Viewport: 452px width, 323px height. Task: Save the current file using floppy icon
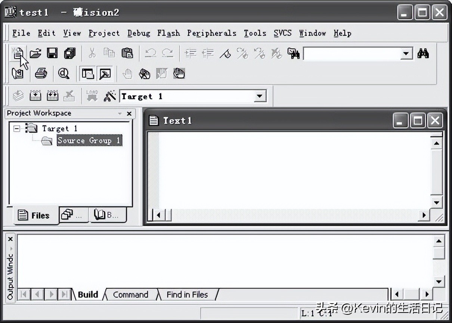52,54
